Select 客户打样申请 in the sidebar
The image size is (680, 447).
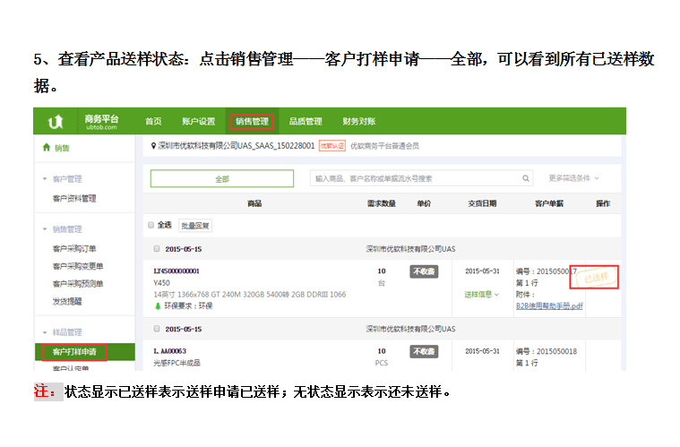74,352
